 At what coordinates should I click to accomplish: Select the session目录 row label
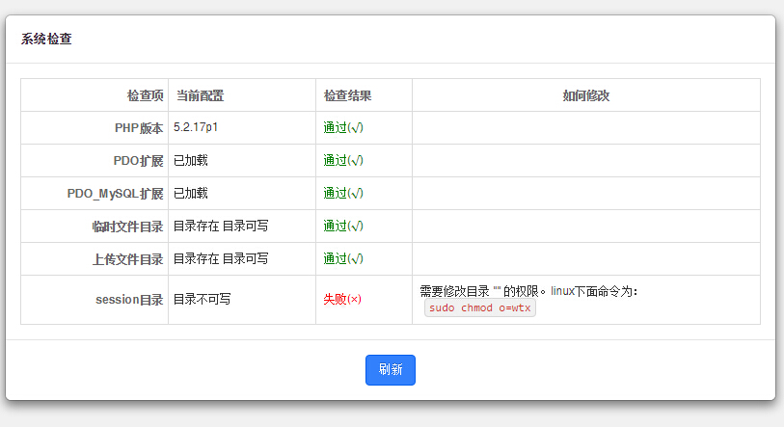tap(129, 300)
